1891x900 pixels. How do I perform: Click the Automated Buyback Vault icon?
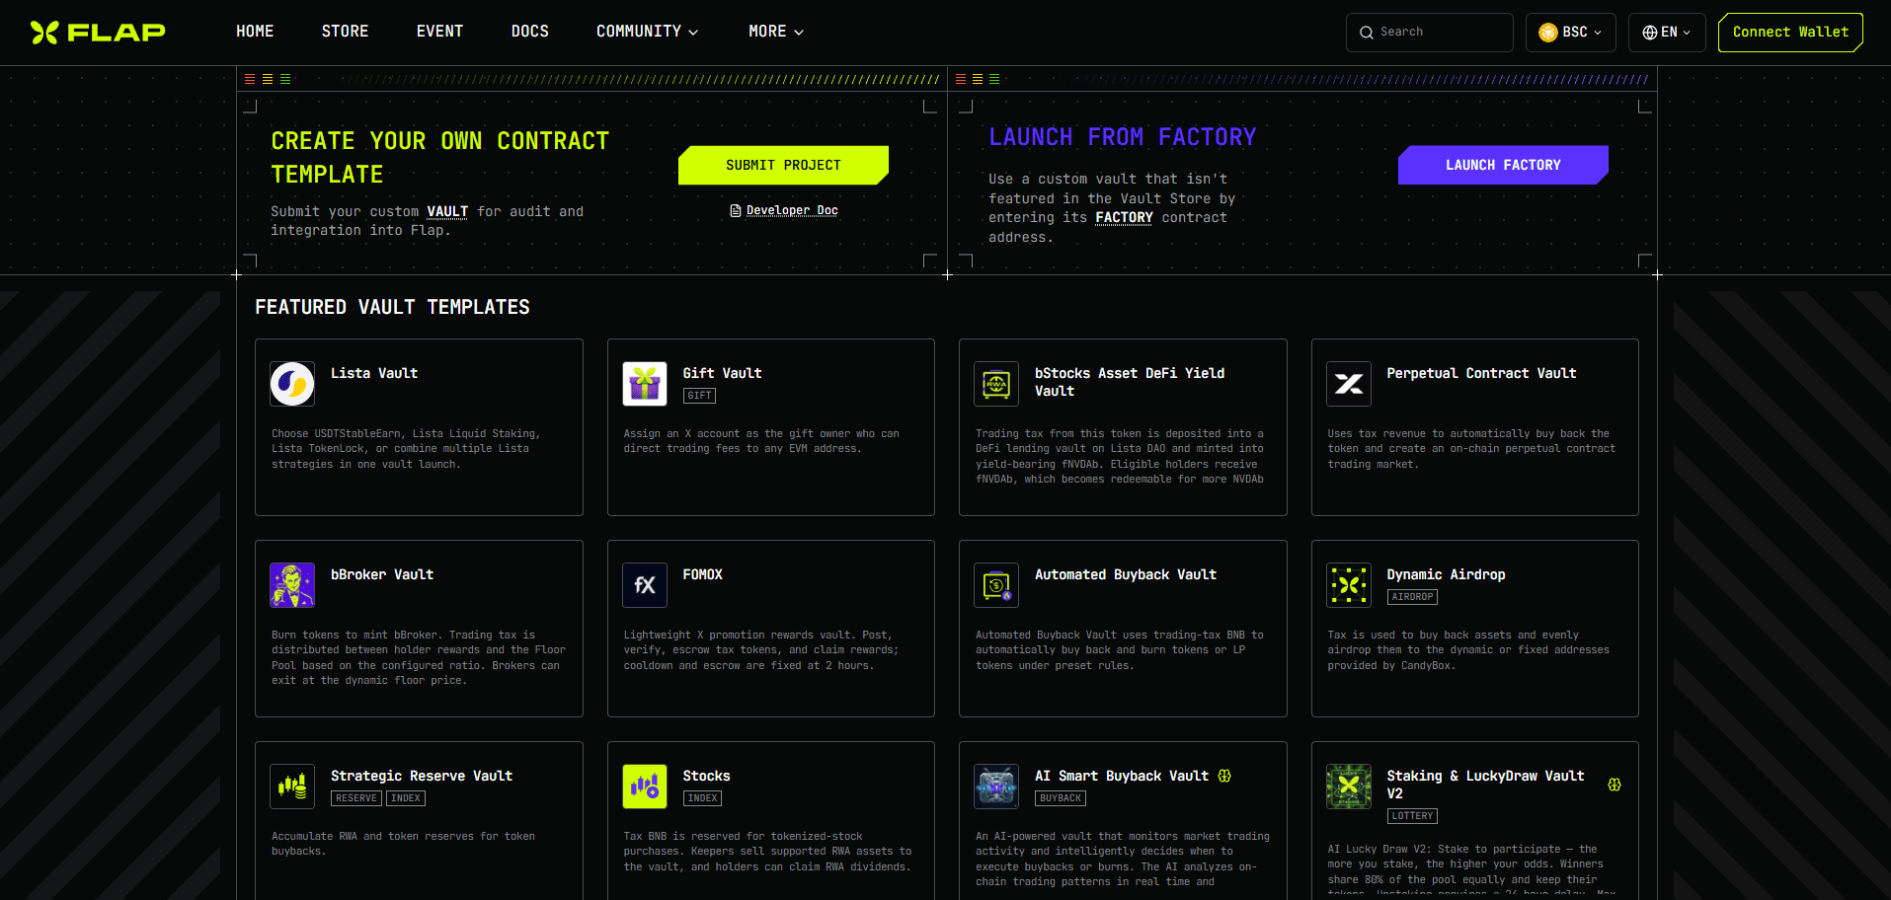tap(996, 585)
